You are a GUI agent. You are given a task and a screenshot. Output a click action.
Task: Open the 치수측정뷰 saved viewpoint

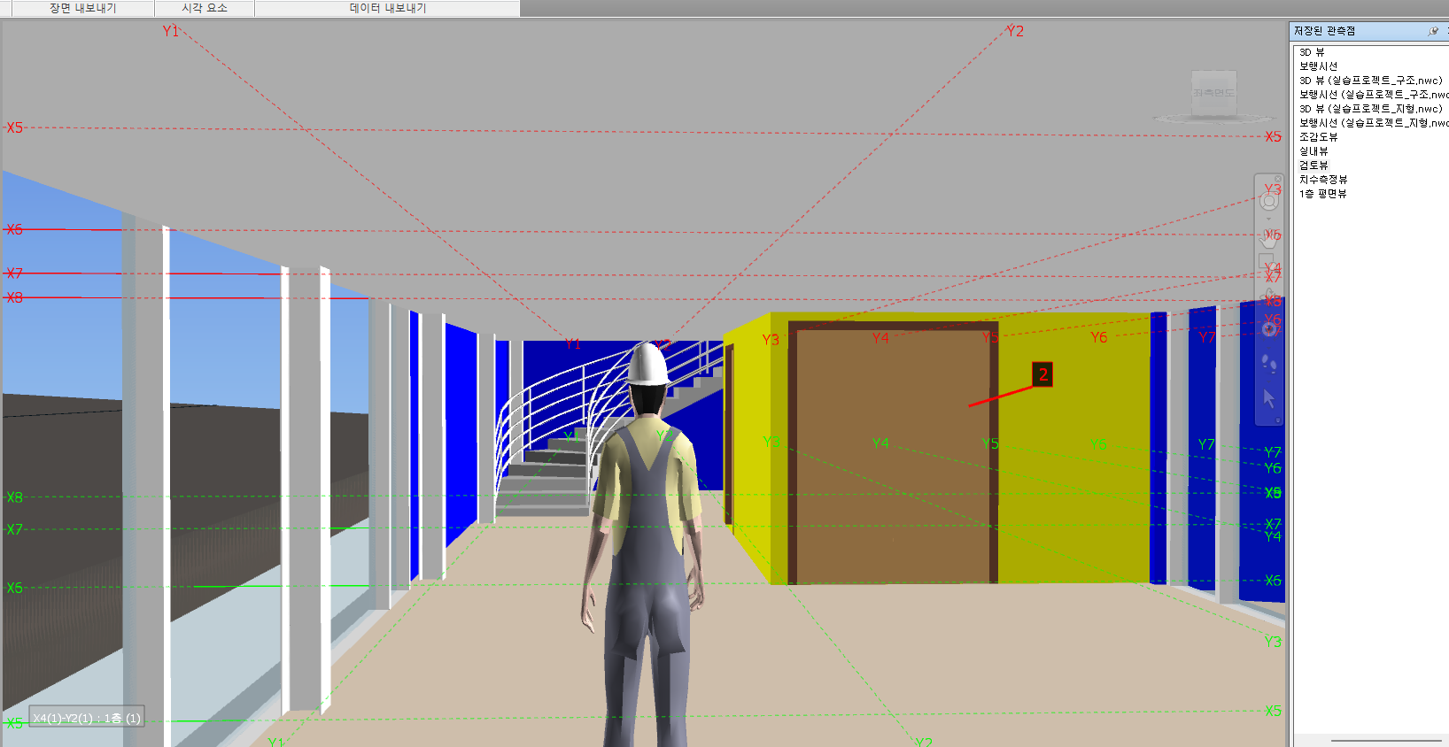(1322, 180)
